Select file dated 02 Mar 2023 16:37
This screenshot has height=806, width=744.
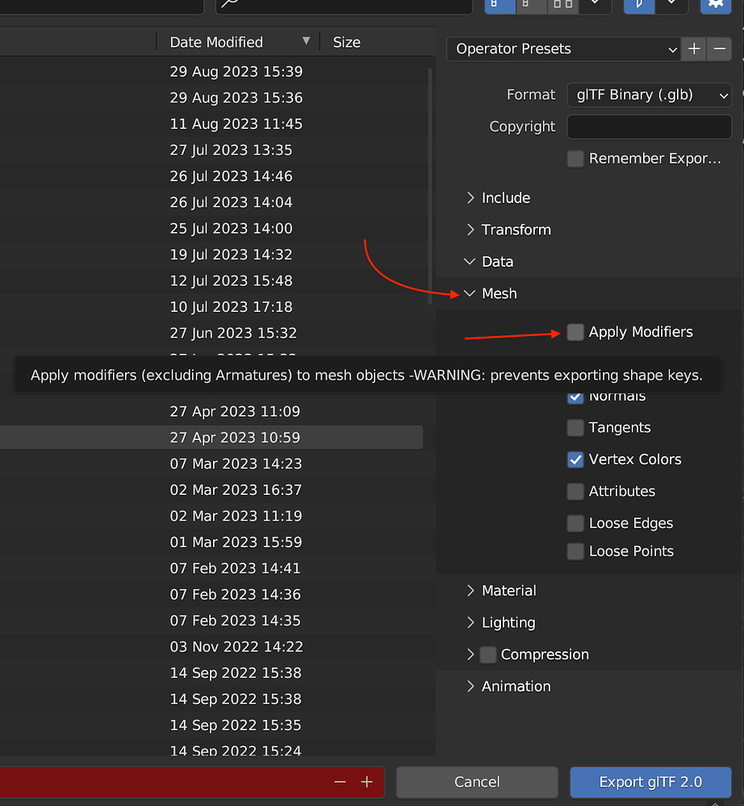pyautogui.click(x=211, y=490)
